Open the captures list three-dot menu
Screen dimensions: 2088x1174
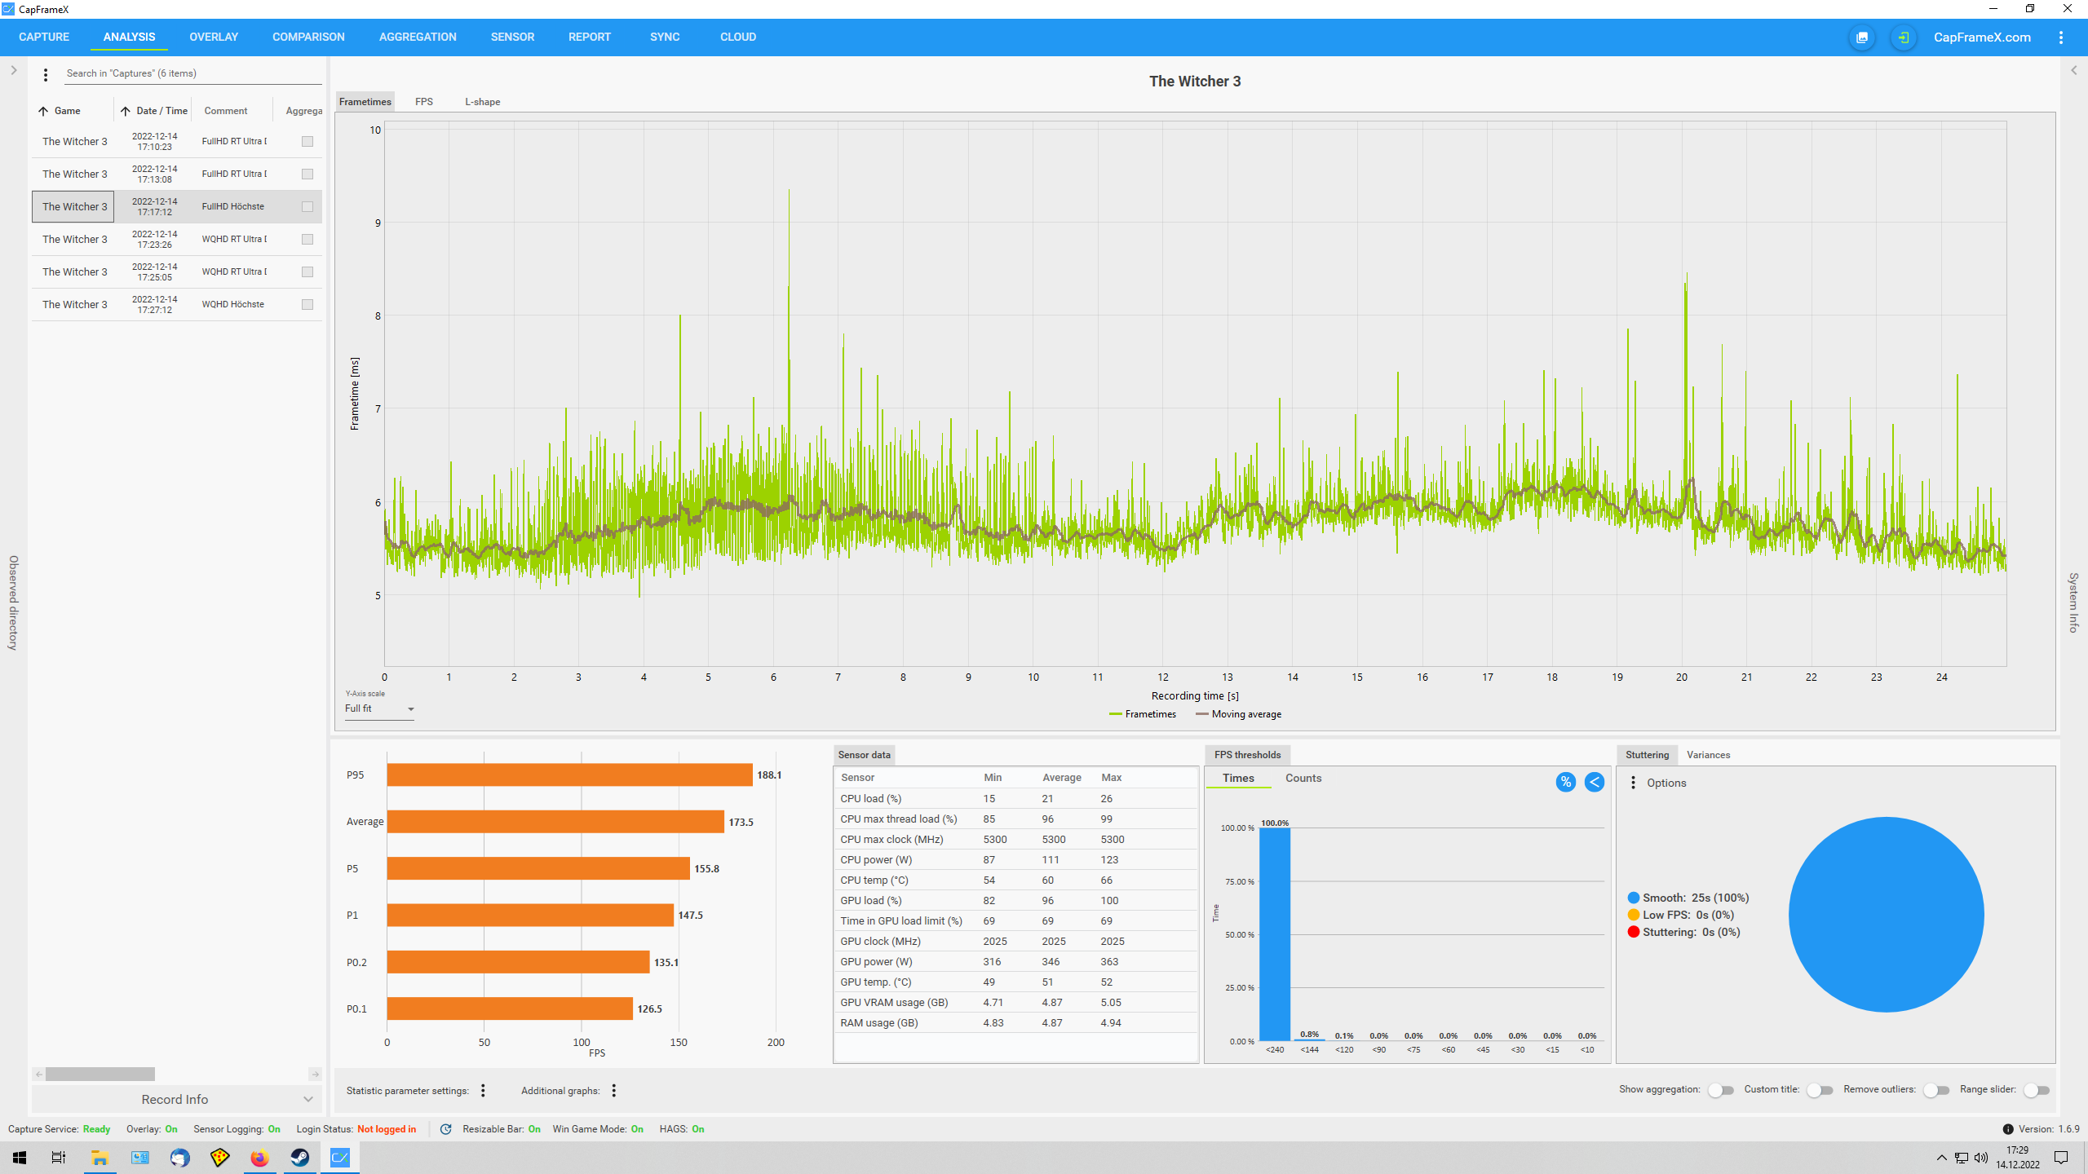(46, 74)
